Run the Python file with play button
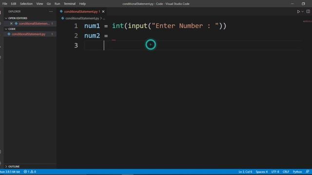The width and height of the screenshot is (312, 175). pyautogui.click(x=298, y=12)
